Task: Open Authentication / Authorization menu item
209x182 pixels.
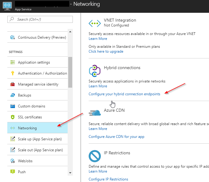Action: pyautogui.click(x=37, y=73)
